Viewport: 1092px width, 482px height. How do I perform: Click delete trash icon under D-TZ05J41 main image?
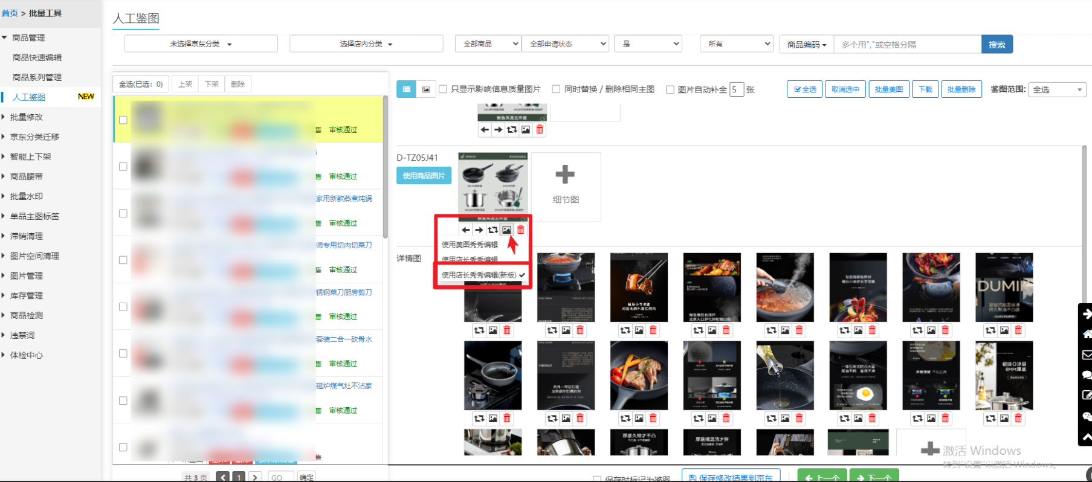(520, 230)
